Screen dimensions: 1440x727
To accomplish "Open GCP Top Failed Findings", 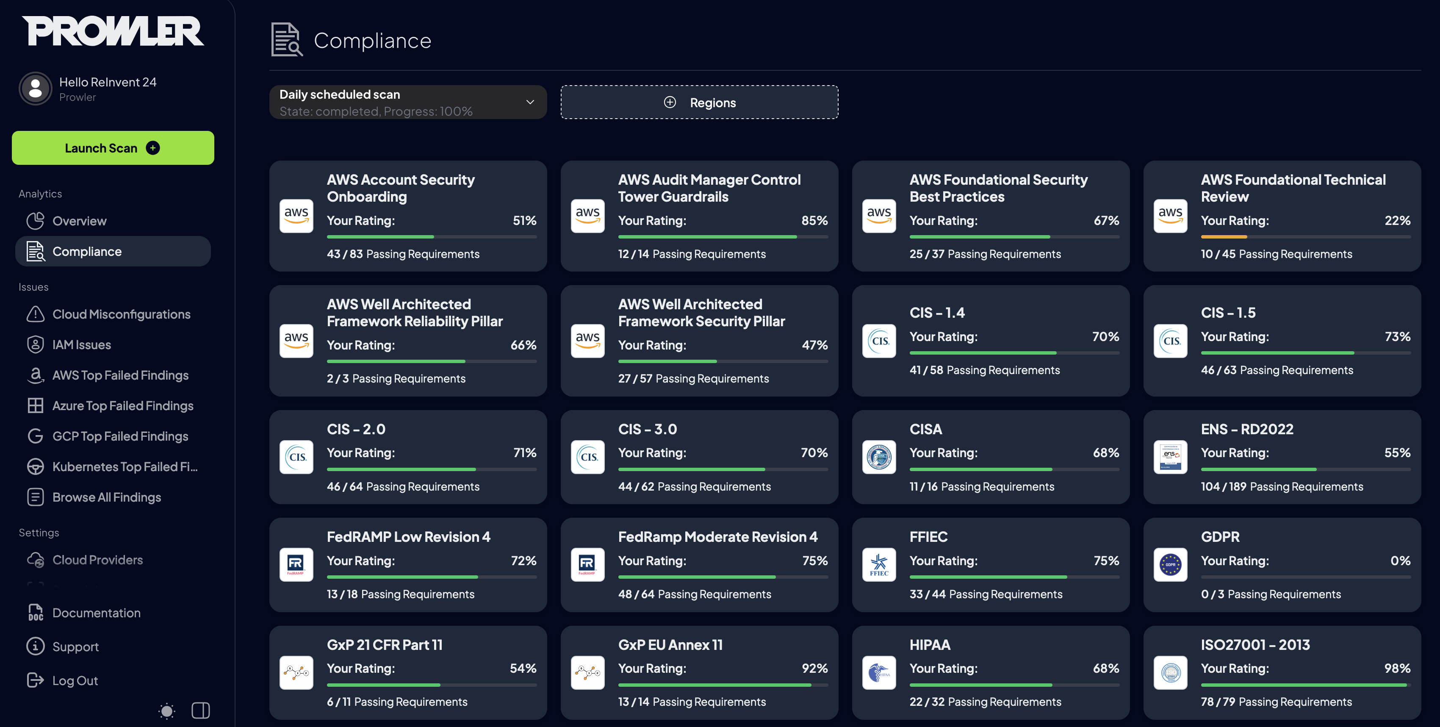I will [113, 436].
